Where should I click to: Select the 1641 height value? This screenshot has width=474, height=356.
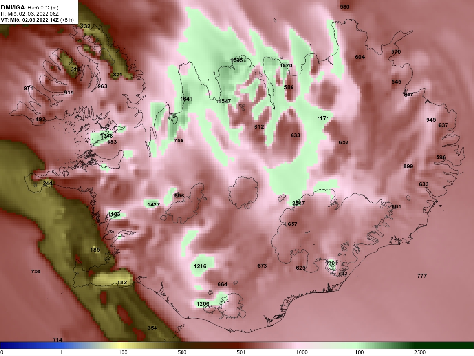(186, 99)
